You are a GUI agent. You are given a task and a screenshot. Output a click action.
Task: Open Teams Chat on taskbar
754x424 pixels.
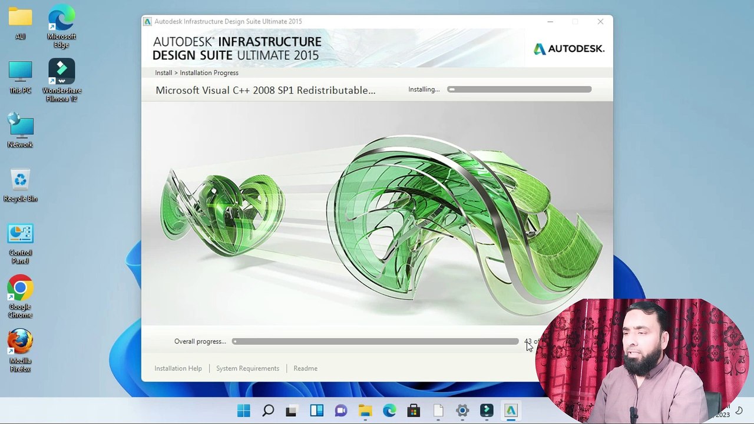coord(340,410)
